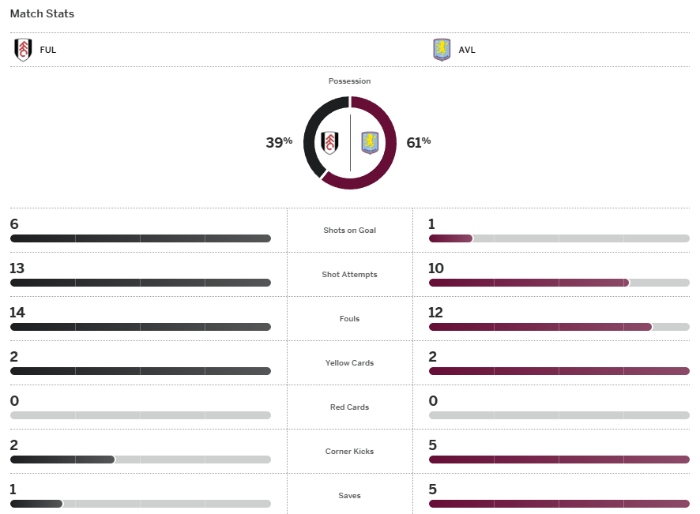Click the Aston Villa Shots on Goal bar
The width and height of the screenshot is (700, 514).
click(559, 238)
